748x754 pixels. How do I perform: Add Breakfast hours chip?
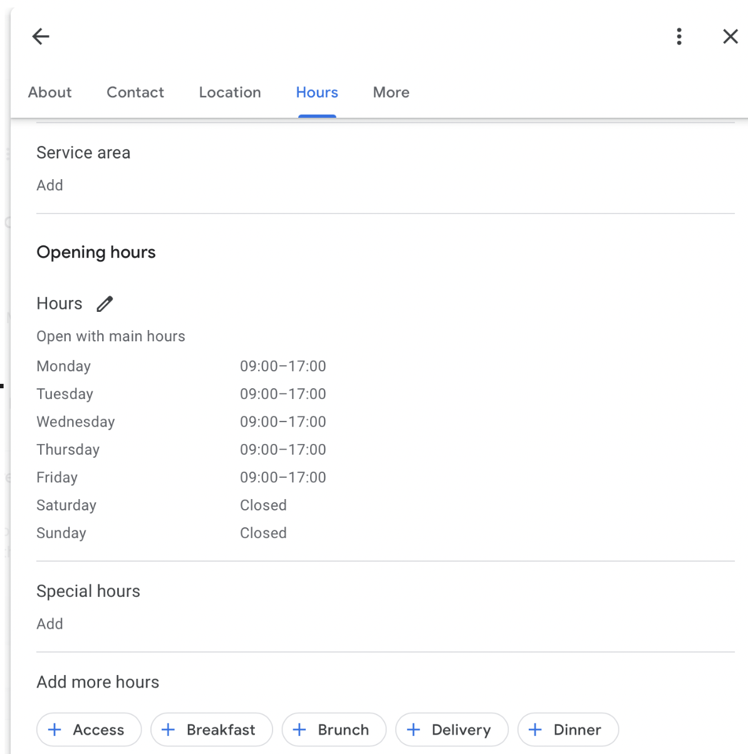tap(212, 730)
